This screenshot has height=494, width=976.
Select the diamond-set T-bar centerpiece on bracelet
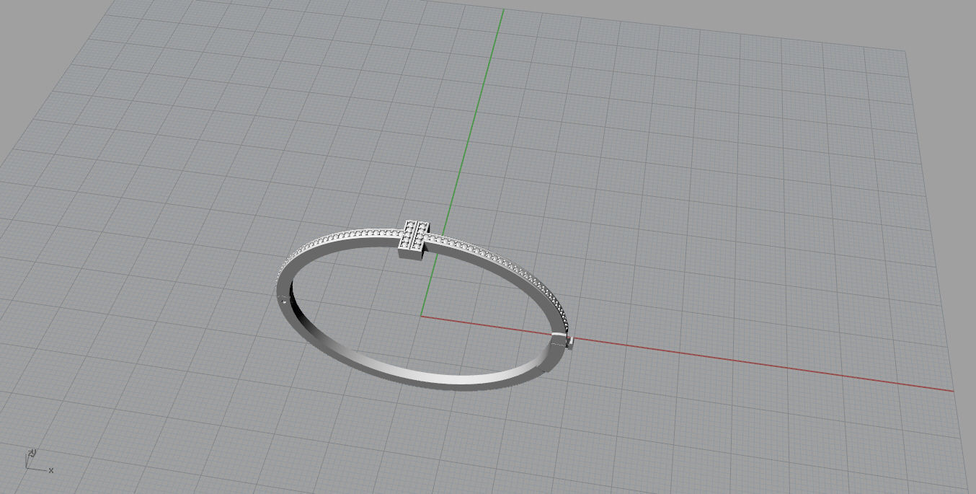[x=414, y=239]
